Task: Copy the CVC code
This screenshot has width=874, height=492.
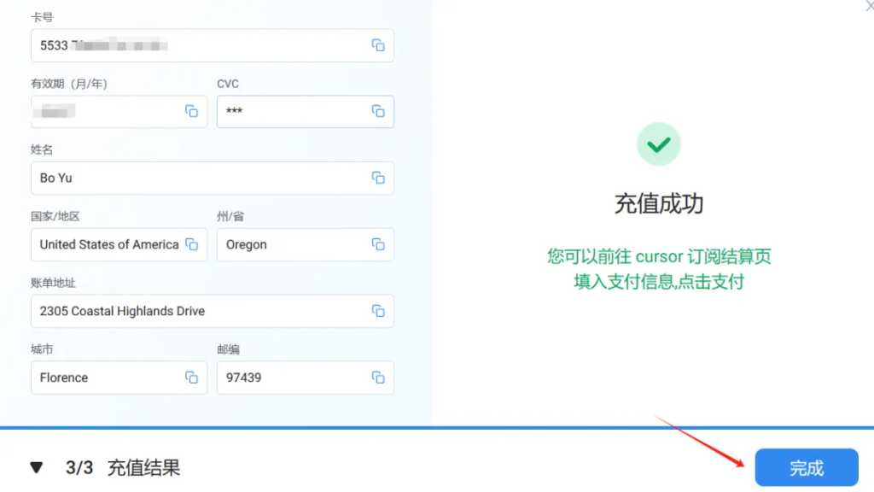Action: [x=378, y=111]
